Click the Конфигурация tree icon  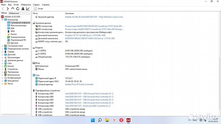(5, 78)
